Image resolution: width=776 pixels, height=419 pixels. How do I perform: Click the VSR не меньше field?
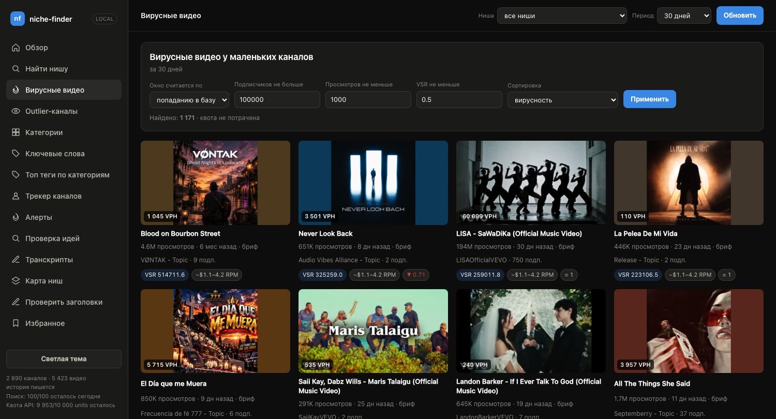click(459, 100)
